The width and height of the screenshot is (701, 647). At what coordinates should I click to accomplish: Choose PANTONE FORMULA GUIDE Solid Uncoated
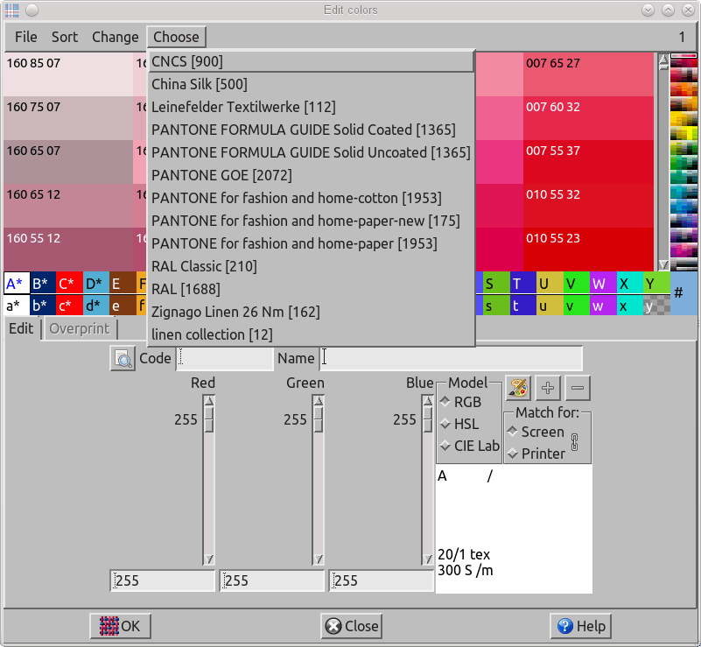[312, 152]
